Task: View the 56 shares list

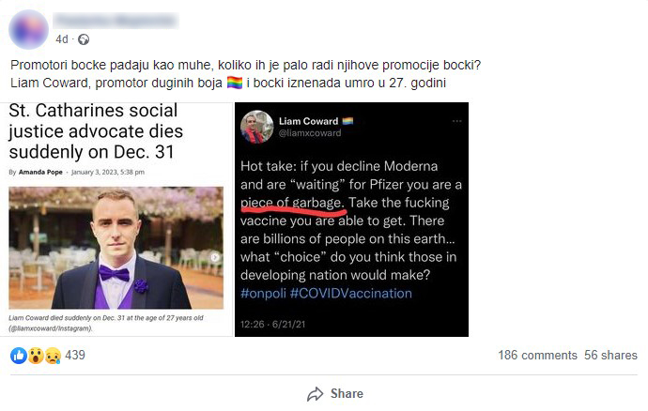Action: 610,356
